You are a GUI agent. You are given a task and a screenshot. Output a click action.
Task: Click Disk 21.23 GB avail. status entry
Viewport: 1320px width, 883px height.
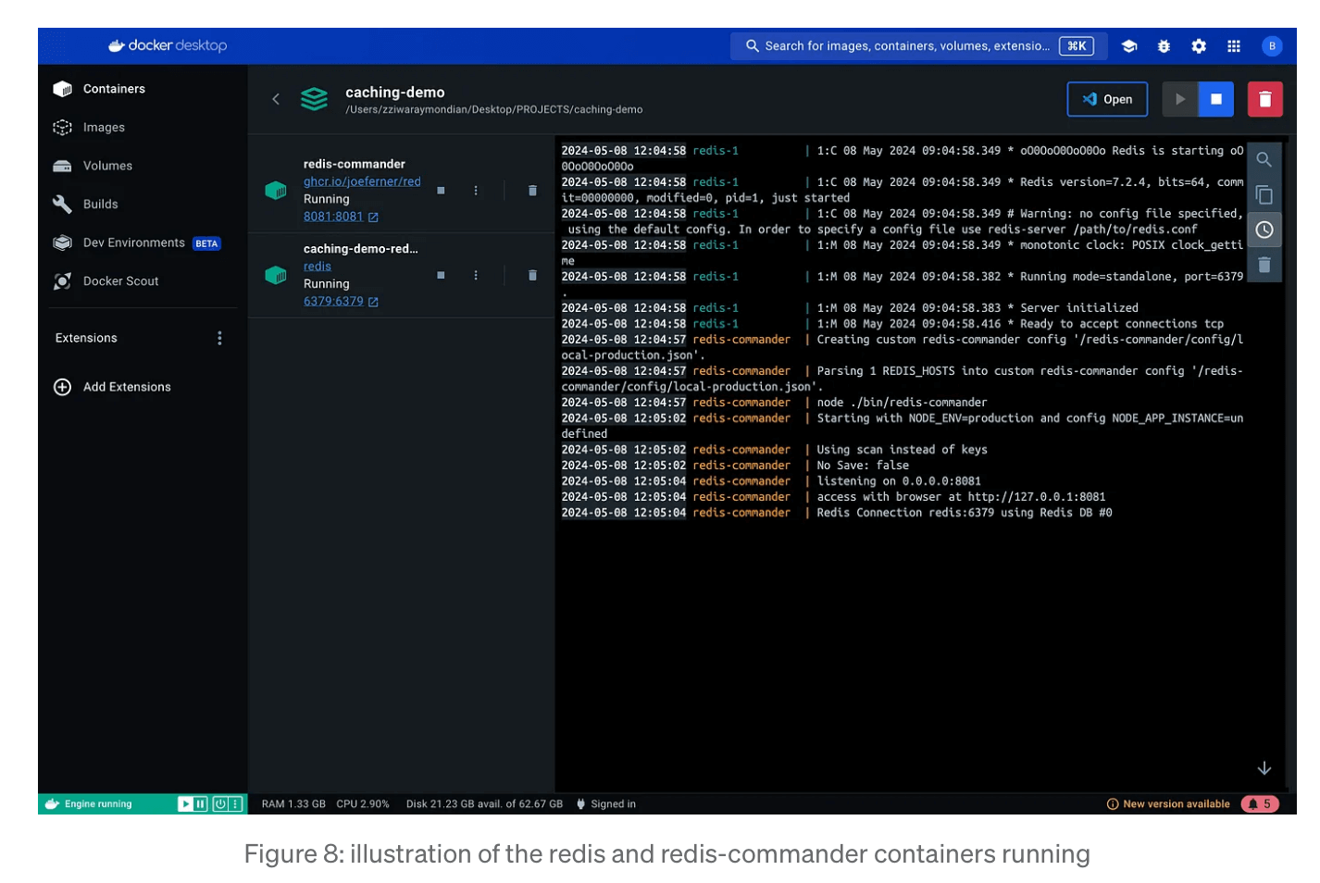pos(484,804)
